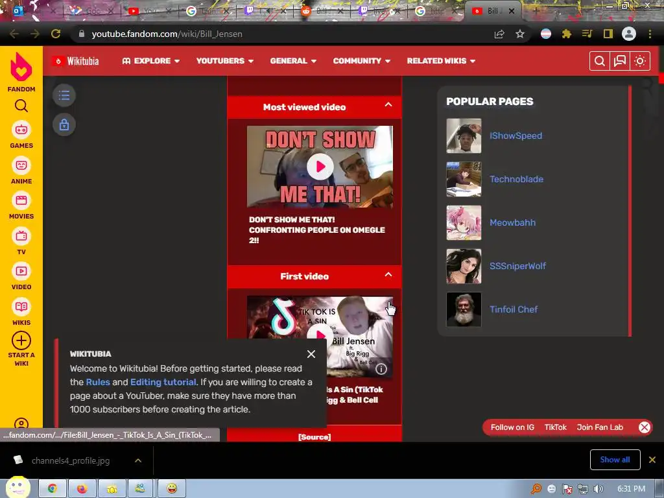664x498 pixels.
Task: Open channels4_profile.jpg download options arrow
Action: pyautogui.click(x=138, y=460)
